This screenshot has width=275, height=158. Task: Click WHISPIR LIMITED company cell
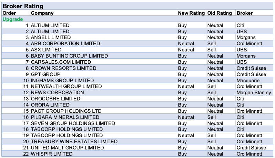pos(52,154)
